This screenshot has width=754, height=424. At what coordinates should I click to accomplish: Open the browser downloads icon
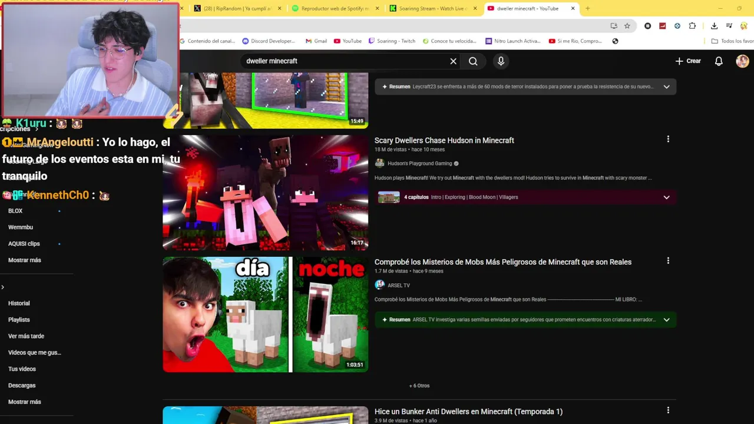pos(714,26)
